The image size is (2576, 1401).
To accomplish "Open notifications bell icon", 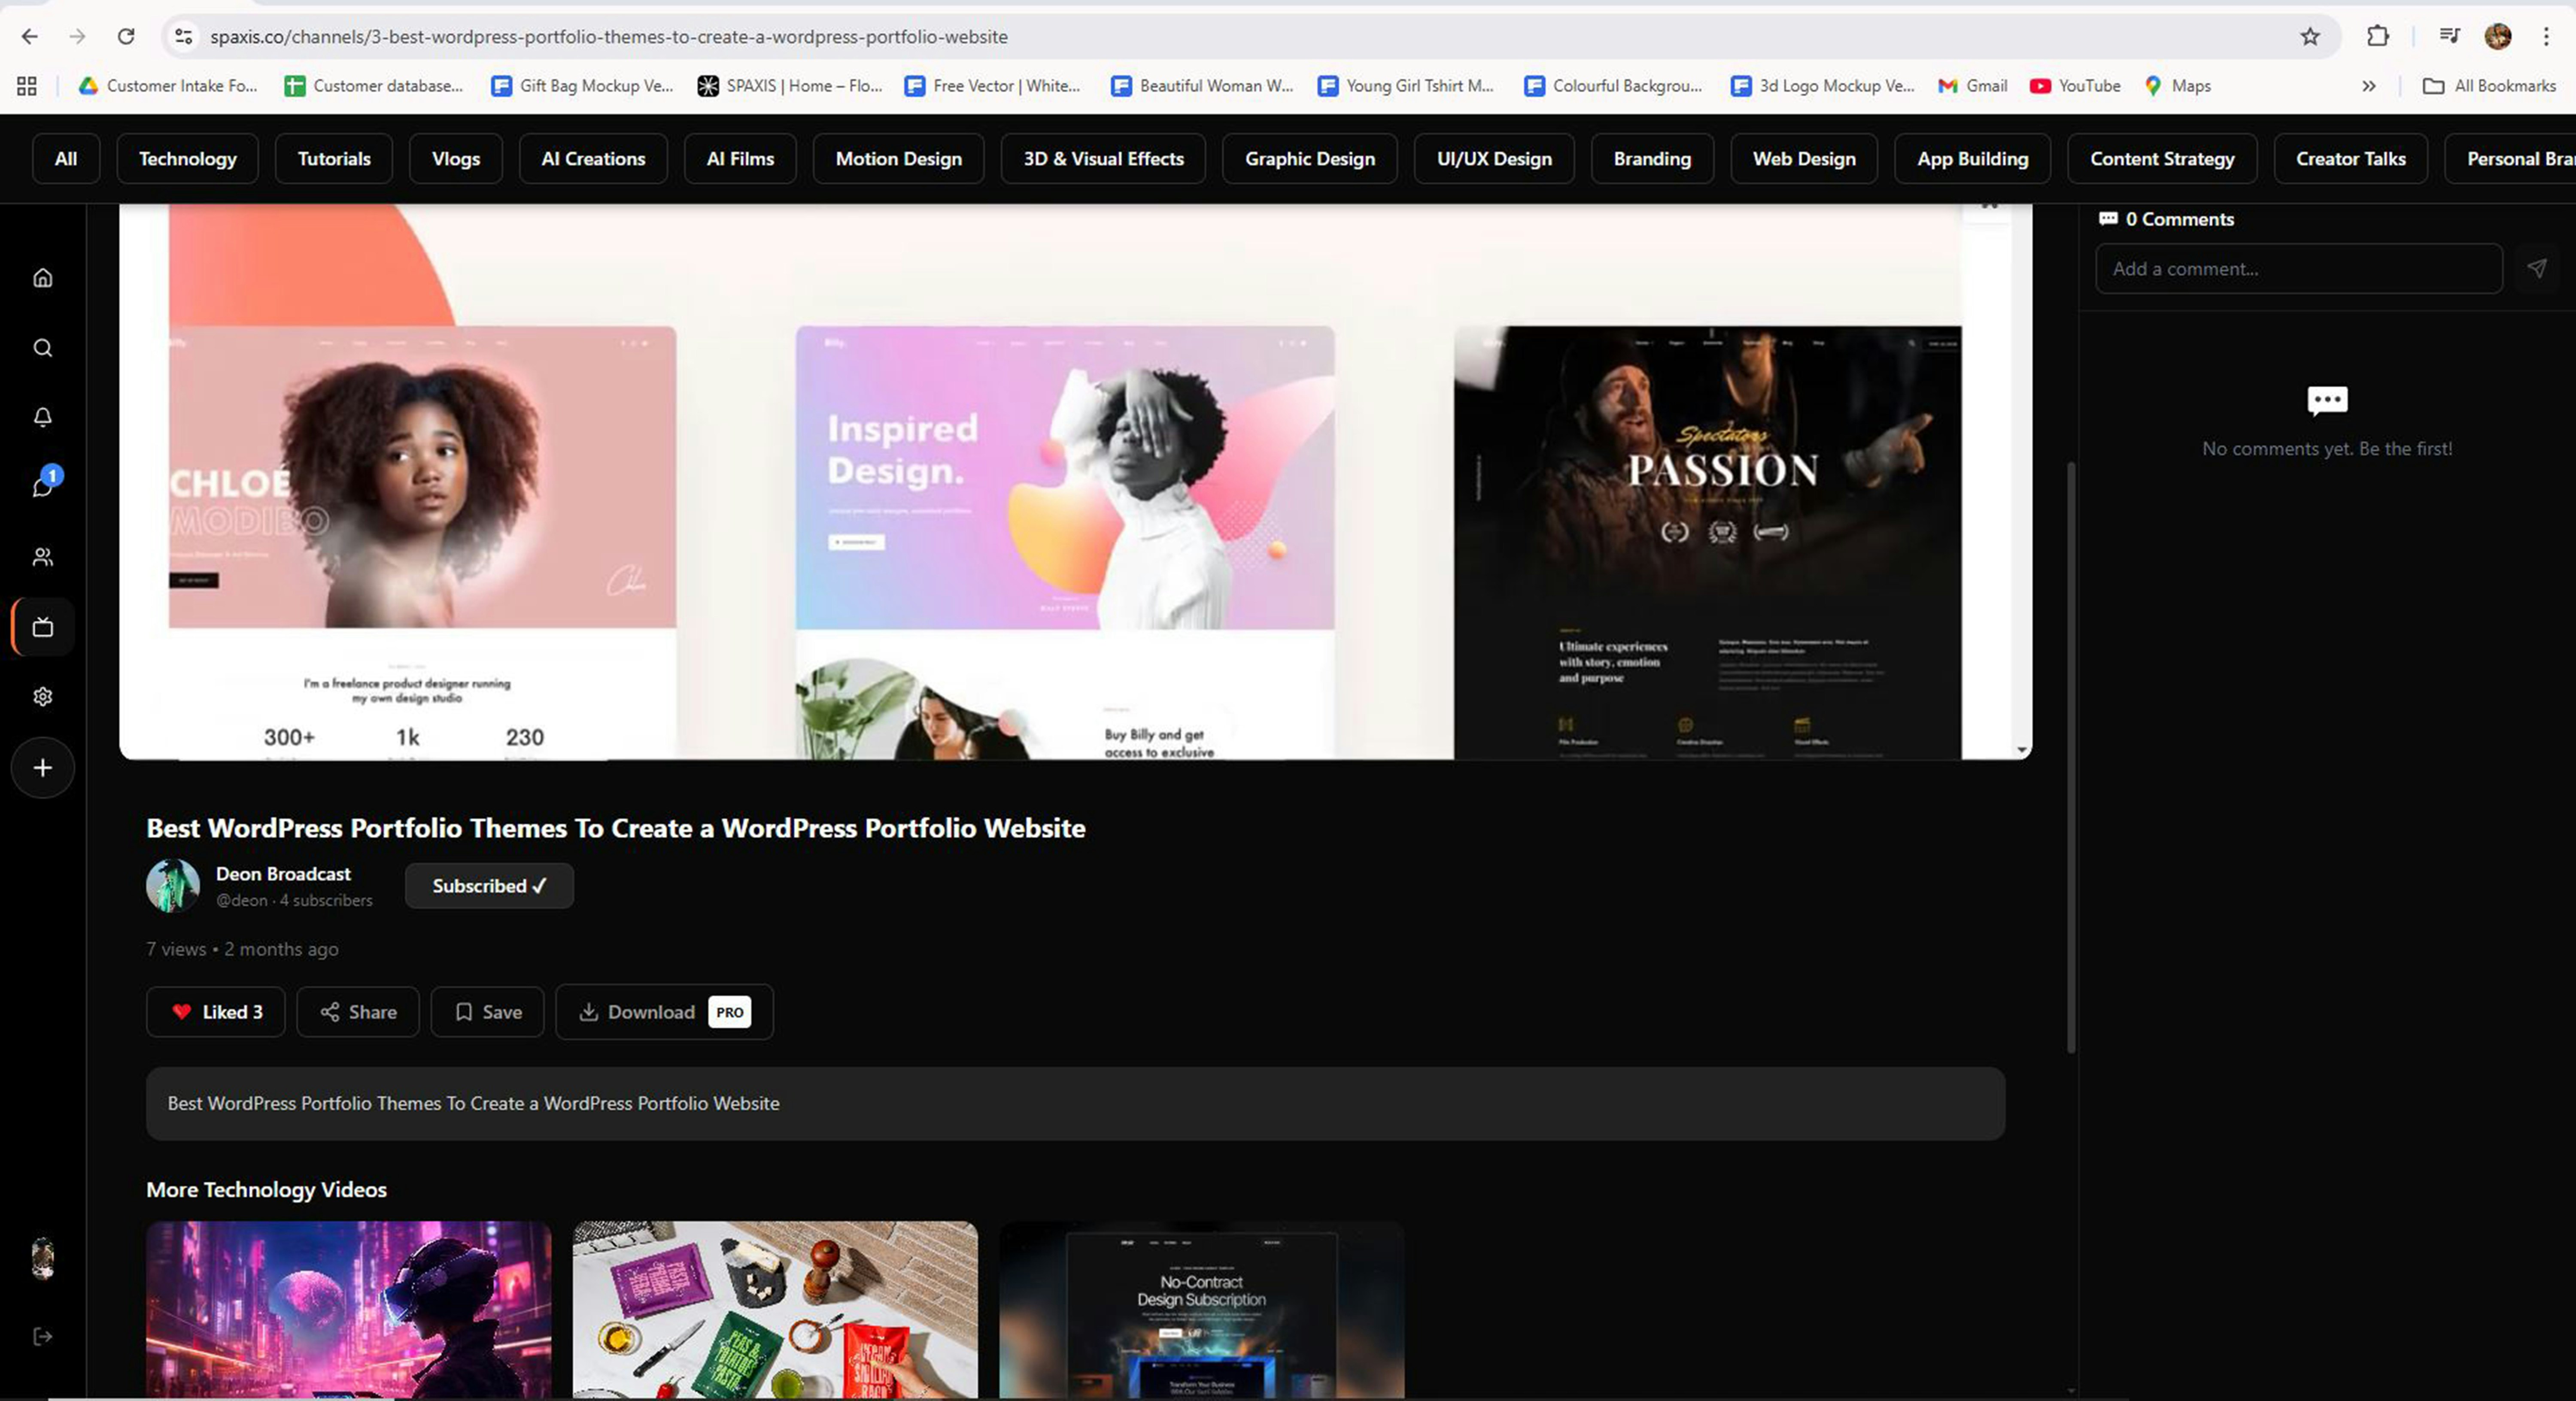I will (42, 417).
